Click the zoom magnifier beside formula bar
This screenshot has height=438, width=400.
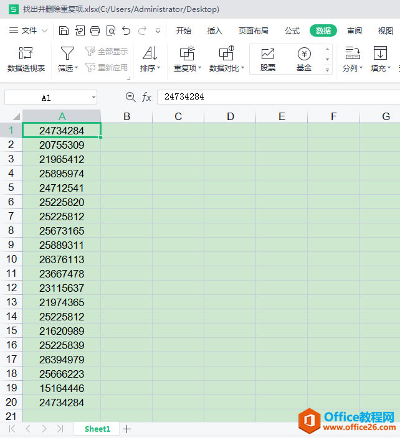point(130,97)
